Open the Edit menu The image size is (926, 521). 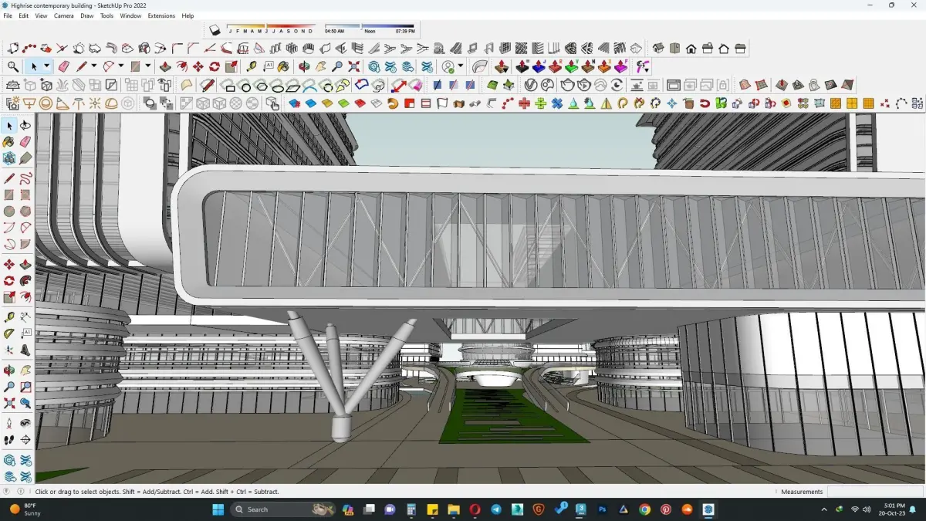pyautogui.click(x=24, y=15)
